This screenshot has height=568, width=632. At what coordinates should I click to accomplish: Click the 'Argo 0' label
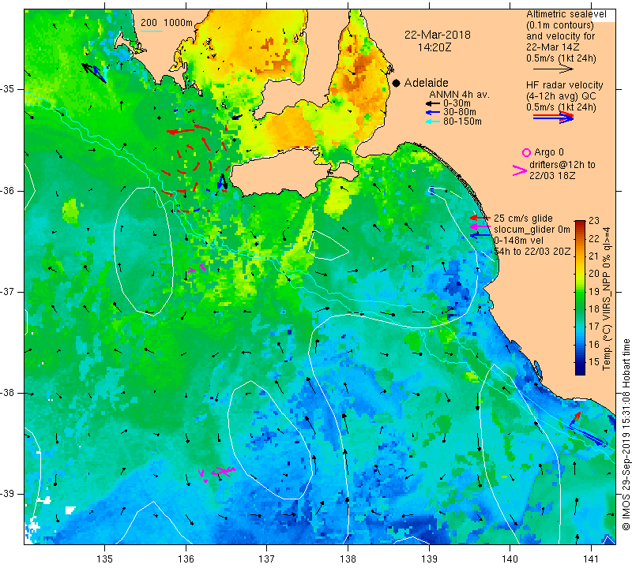coord(548,152)
